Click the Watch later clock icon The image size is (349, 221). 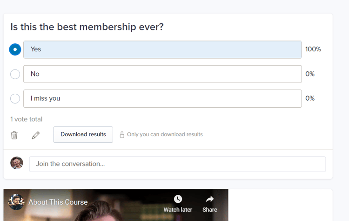[x=178, y=199]
